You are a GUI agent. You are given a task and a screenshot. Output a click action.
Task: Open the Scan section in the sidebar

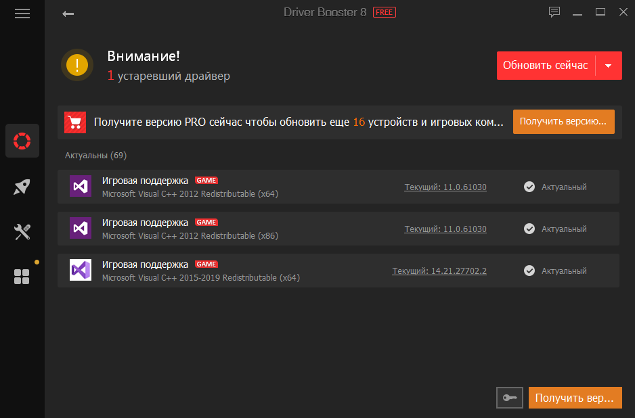point(22,141)
